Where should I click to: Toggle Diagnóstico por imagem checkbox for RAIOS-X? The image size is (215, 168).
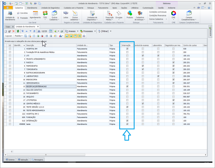(174, 62)
